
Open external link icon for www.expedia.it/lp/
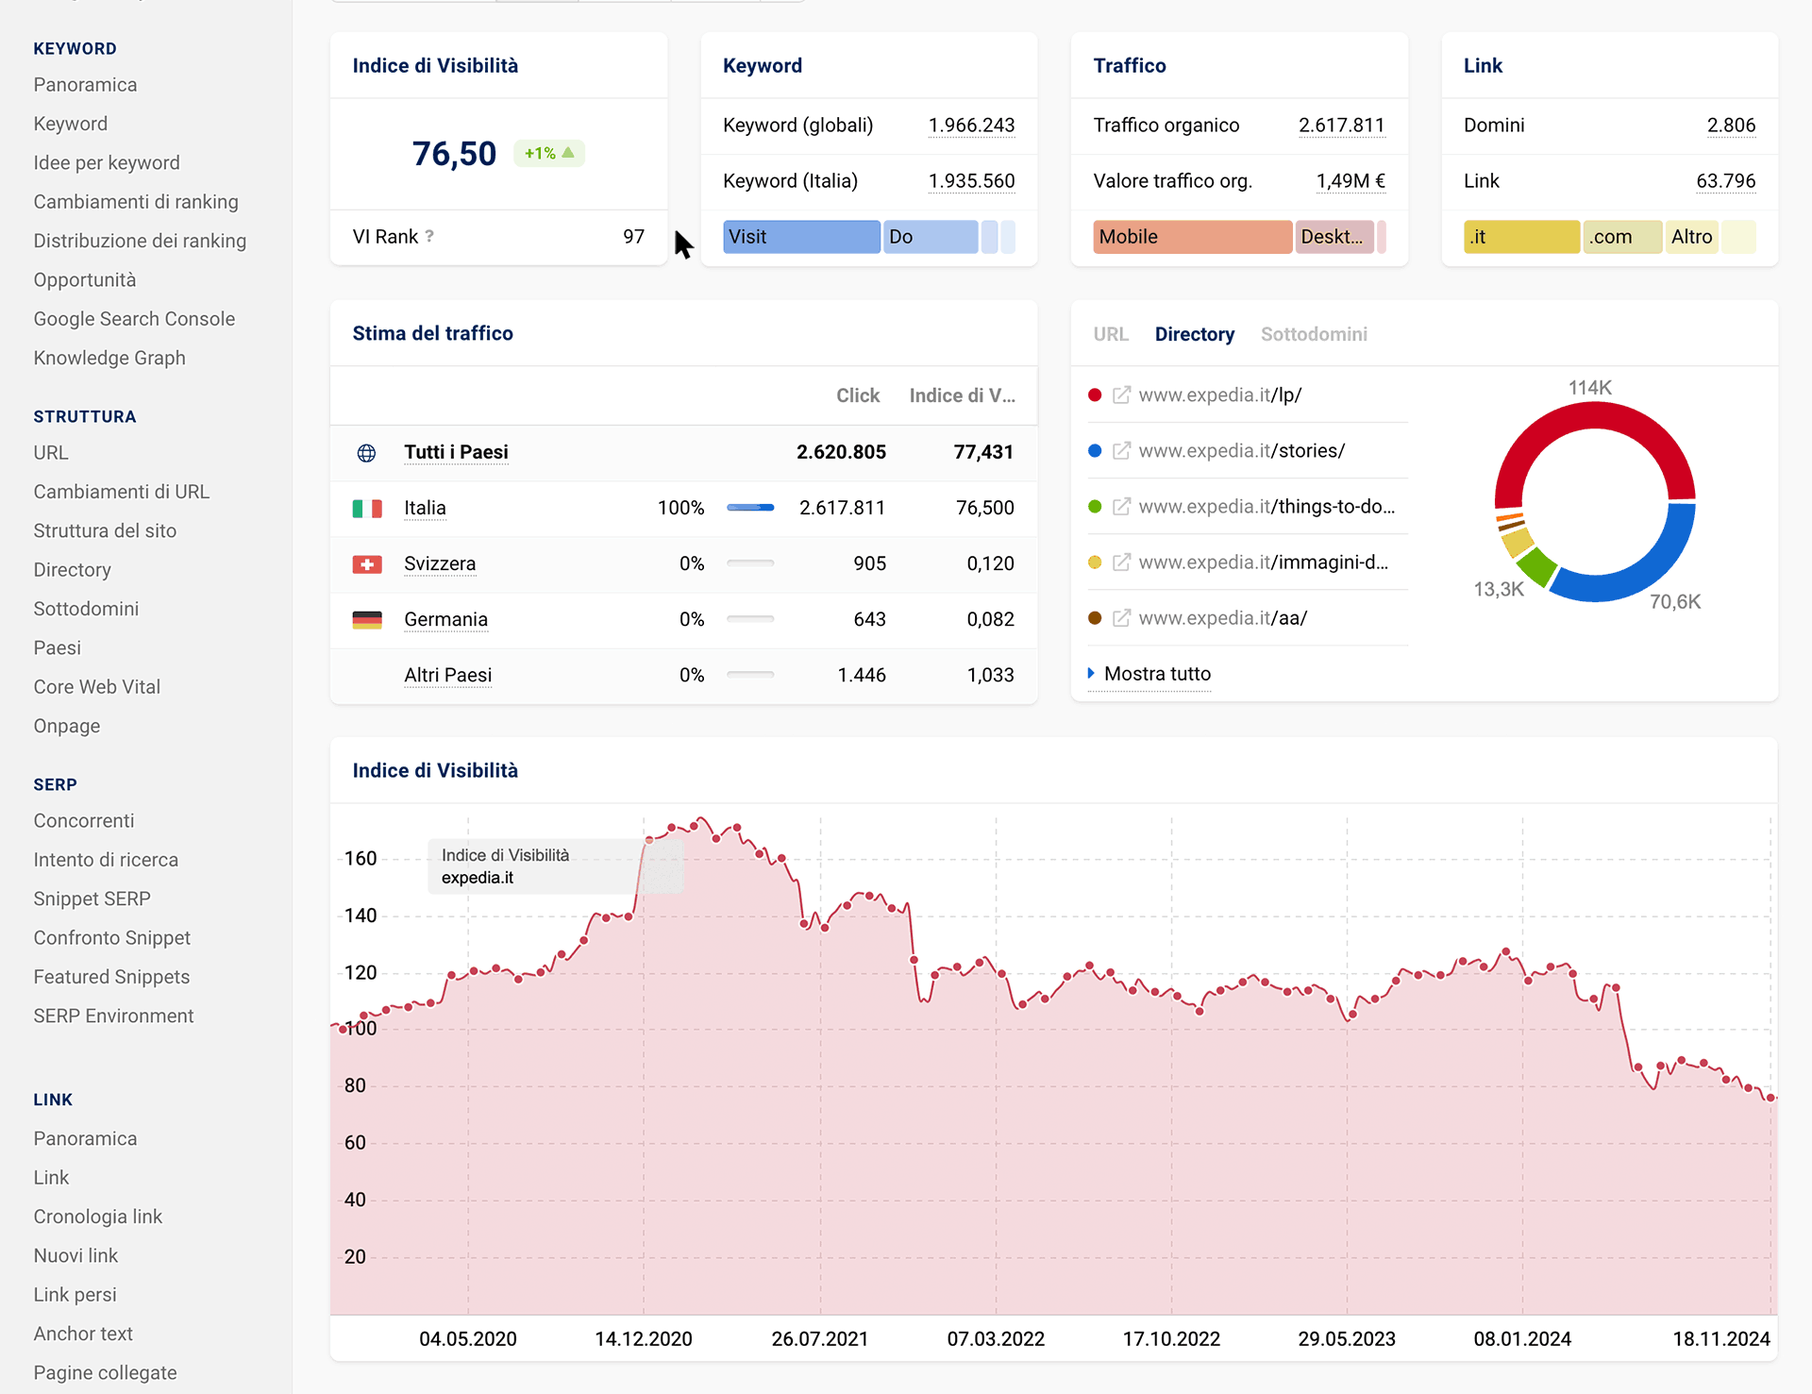click(x=1121, y=395)
